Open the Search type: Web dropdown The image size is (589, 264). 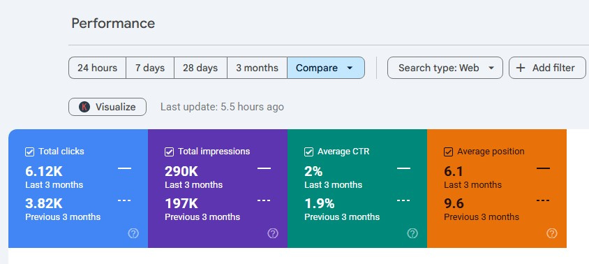tap(445, 68)
